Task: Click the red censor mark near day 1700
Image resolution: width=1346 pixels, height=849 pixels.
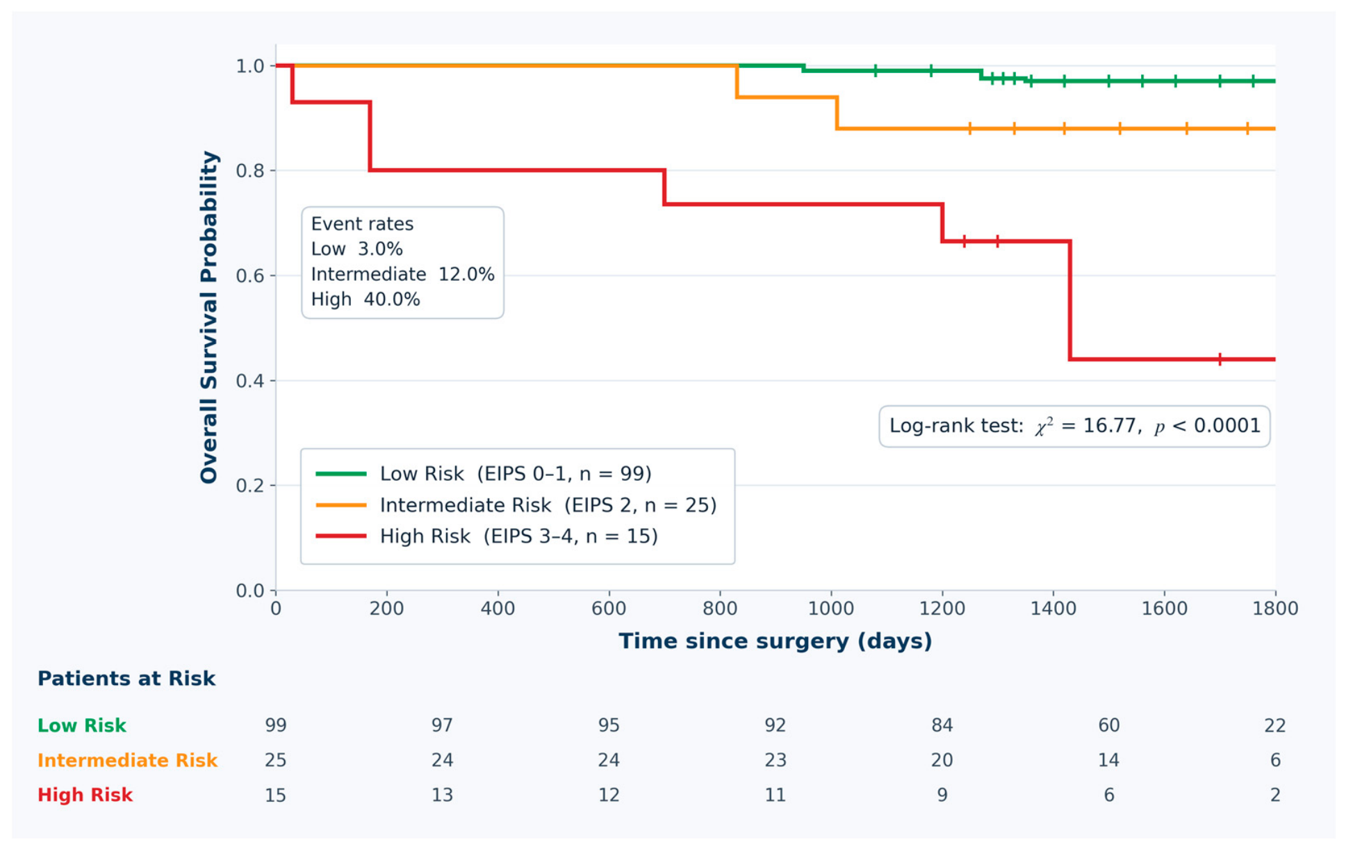Action: 1220,359
